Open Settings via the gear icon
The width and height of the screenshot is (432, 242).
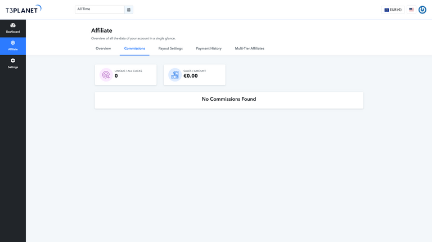(13, 61)
